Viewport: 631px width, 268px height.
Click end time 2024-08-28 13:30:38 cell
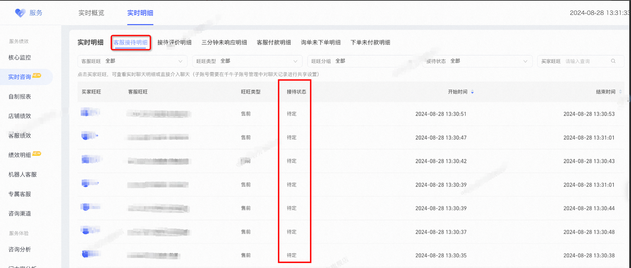pyautogui.click(x=589, y=255)
